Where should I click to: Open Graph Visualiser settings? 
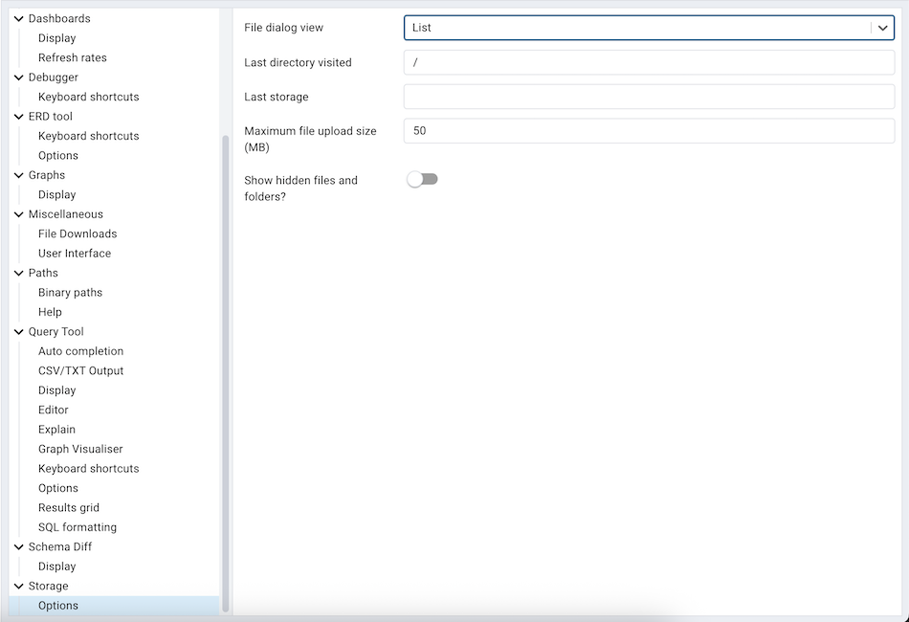(x=79, y=448)
